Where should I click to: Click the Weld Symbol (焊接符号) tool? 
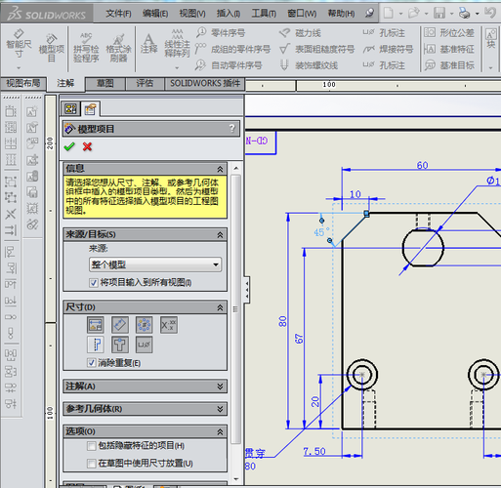(x=389, y=49)
